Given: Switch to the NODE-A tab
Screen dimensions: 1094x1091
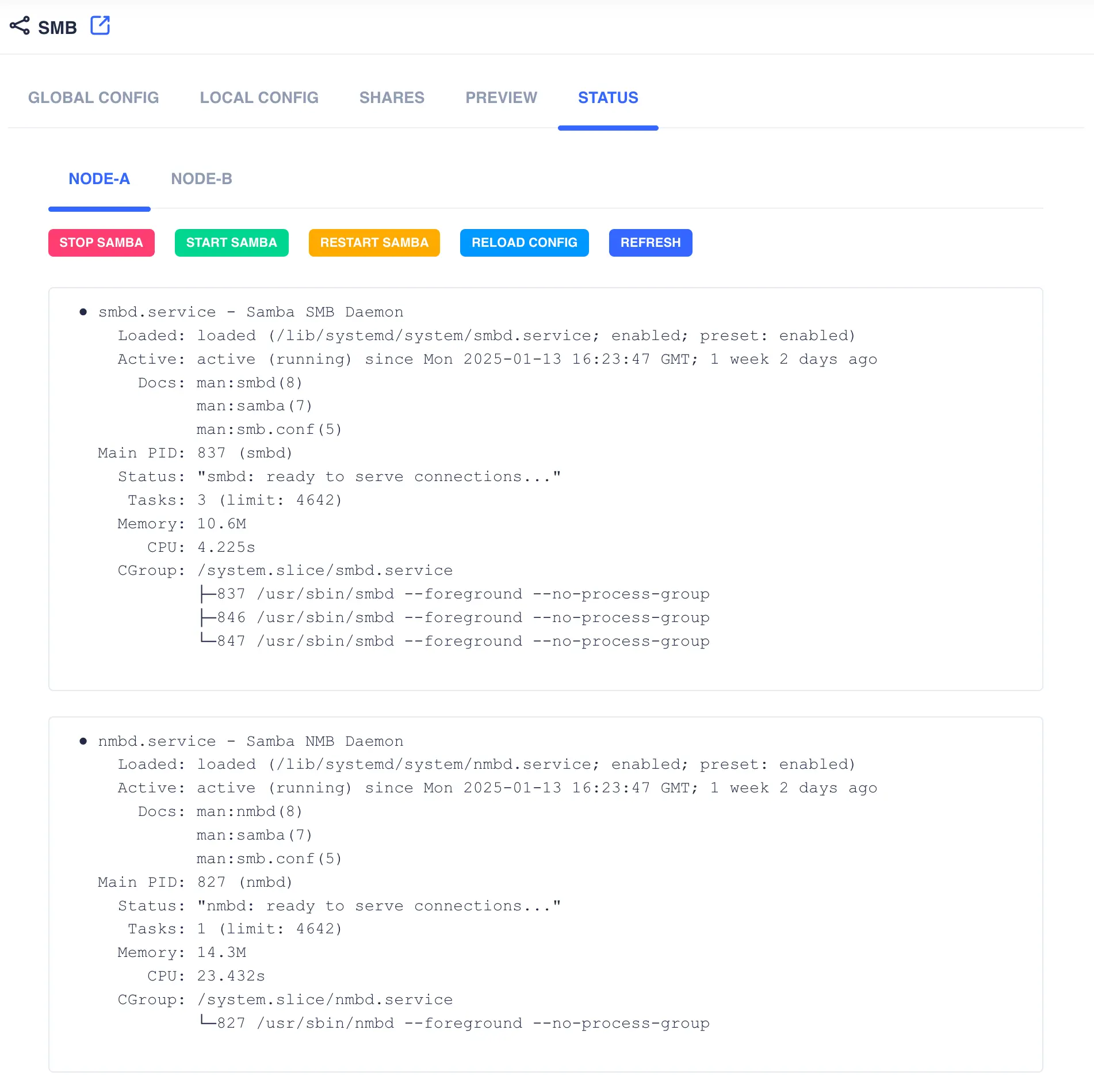Looking at the screenshot, I should (x=99, y=179).
